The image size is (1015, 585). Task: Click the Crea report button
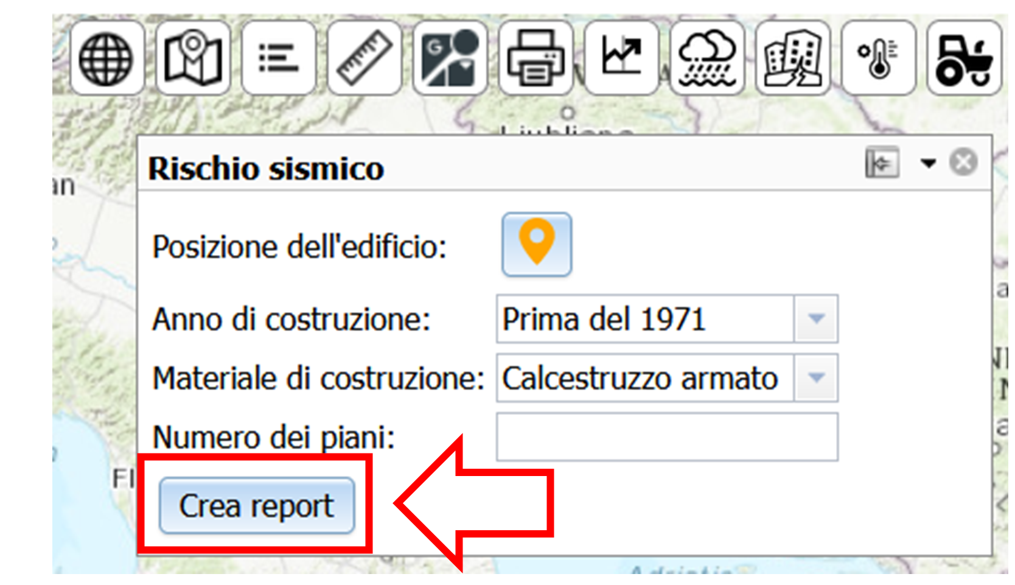[x=257, y=505]
